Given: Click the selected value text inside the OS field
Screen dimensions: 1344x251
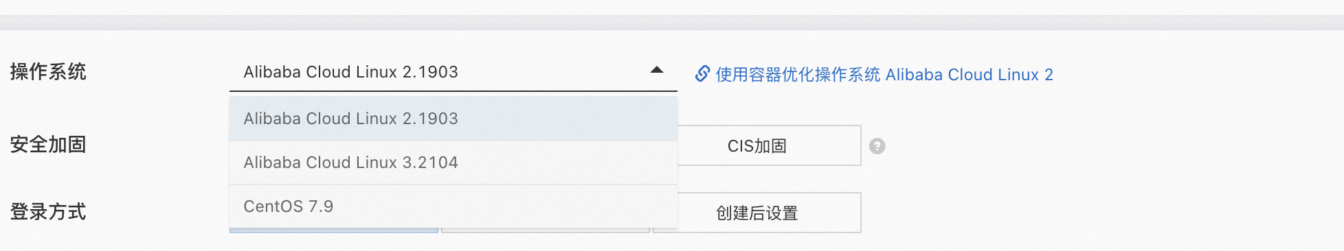Looking at the screenshot, I should pos(350,72).
